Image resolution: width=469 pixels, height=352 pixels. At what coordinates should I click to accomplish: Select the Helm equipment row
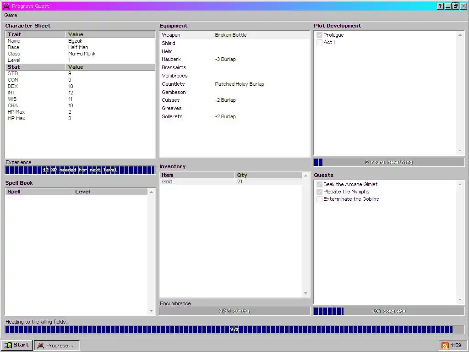pyautogui.click(x=234, y=51)
